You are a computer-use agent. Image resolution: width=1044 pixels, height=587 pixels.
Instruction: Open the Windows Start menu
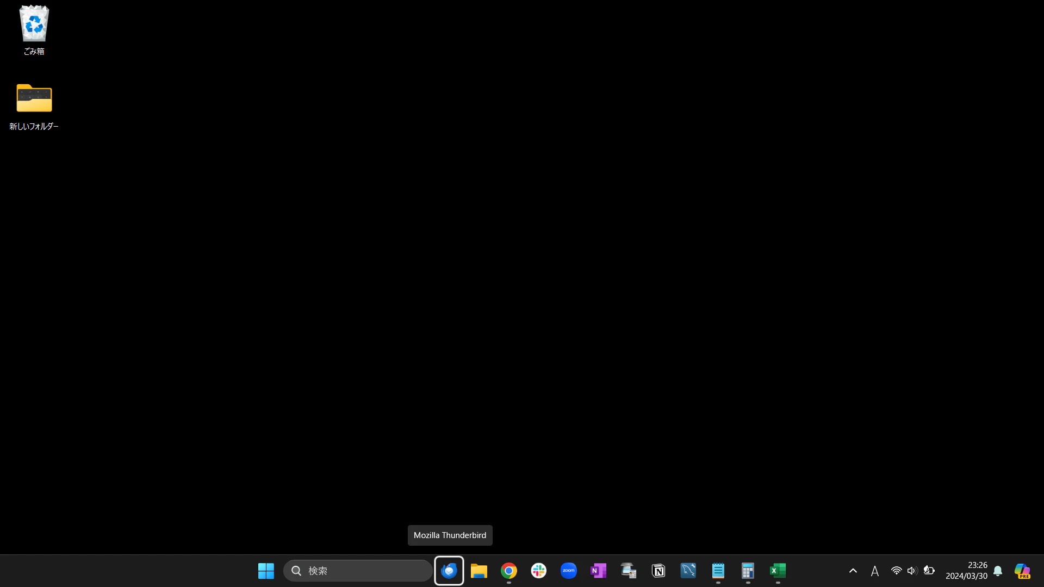266,571
